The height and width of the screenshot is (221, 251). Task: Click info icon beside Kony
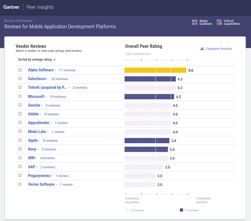[20, 149]
